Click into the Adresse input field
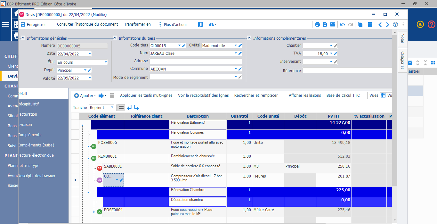 tap(196, 61)
